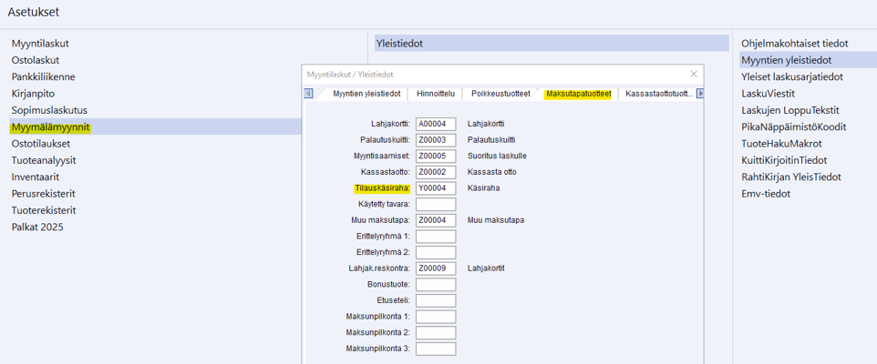Select Palkat 2025 in the left list
Image resolution: width=877 pixels, height=364 pixels.
(x=37, y=227)
